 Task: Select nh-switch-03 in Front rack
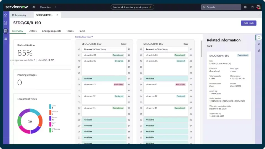(x=104, y=55)
